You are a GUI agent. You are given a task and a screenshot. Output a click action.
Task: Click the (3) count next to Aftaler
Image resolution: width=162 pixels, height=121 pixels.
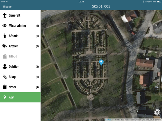coord(37,46)
